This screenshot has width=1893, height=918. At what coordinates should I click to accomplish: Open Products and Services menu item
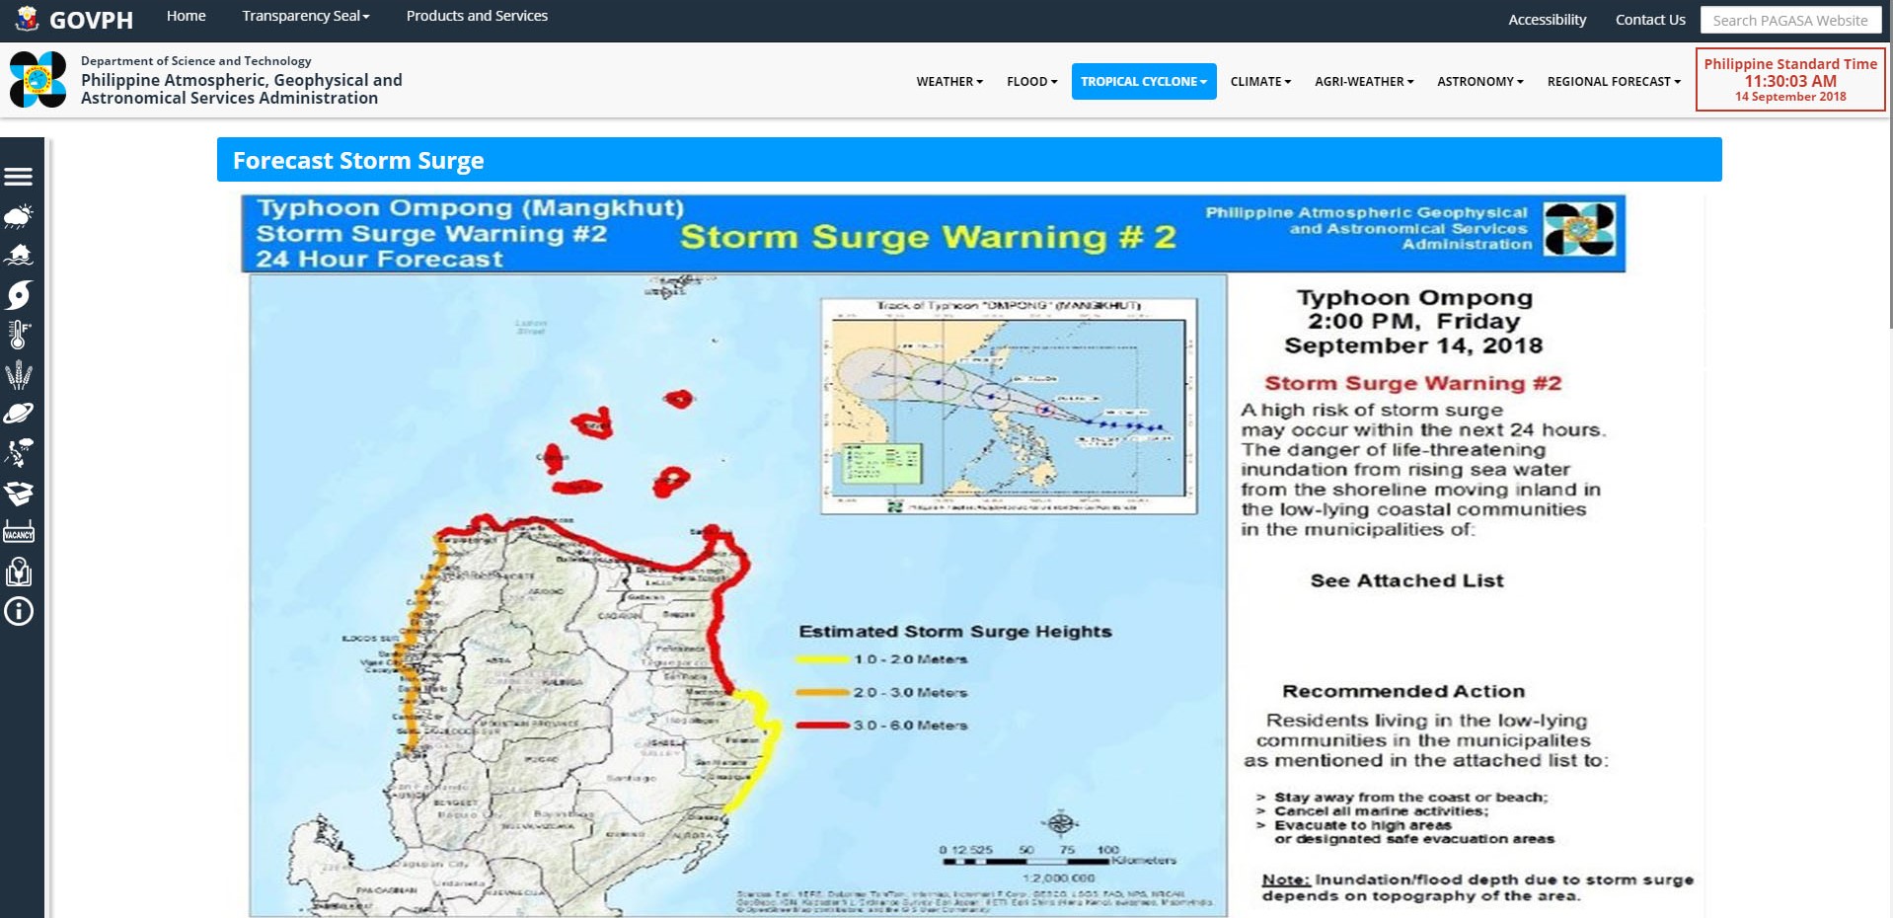coord(477,16)
